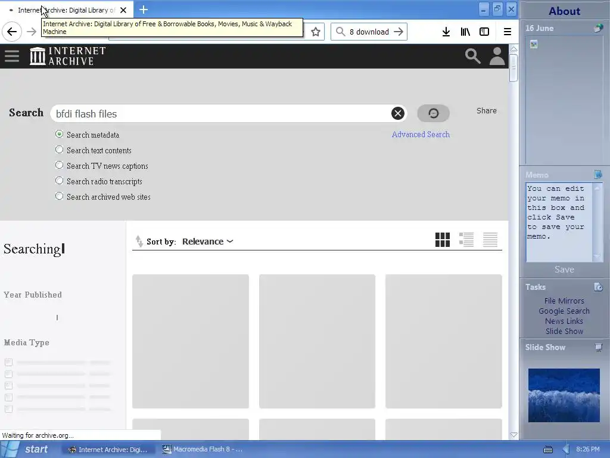Open File Mirrors task link
Screen dimensions: 610x458
pyautogui.click(x=564, y=301)
